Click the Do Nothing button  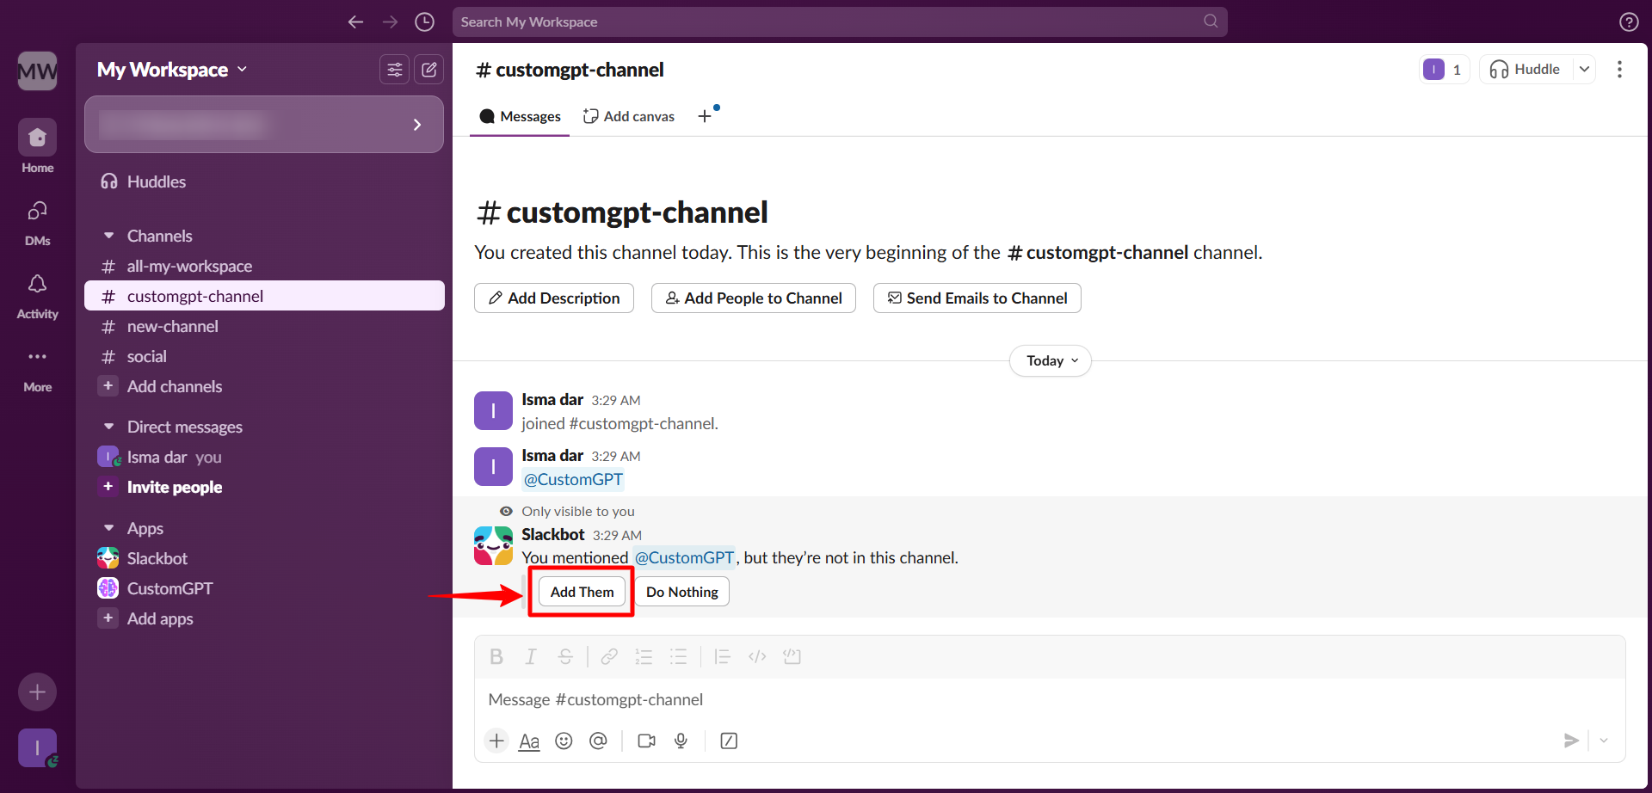681,592
